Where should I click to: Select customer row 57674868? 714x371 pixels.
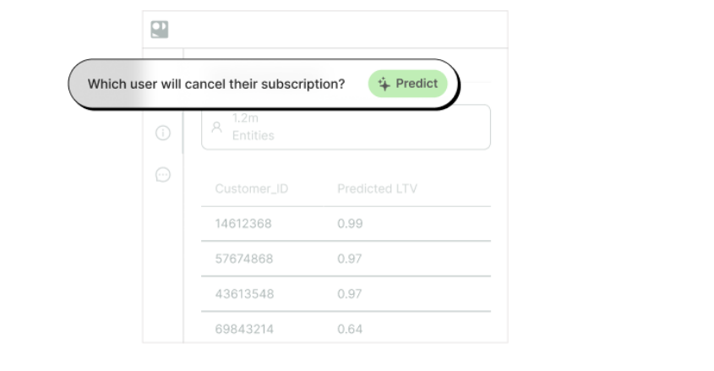(346, 259)
